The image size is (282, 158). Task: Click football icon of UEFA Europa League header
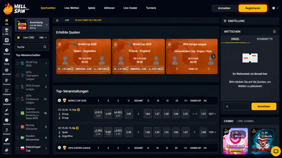[x=59, y=148]
